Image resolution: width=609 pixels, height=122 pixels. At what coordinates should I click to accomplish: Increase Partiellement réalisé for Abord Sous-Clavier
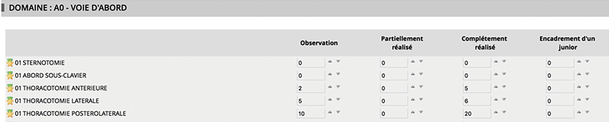pos(413,74)
